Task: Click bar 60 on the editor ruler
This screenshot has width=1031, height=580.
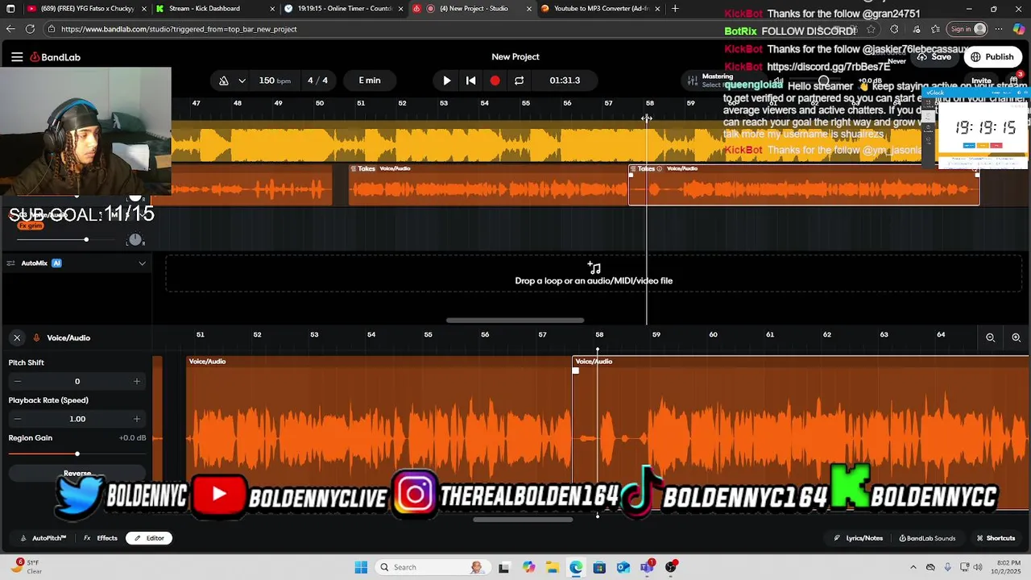Action: click(x=713, y=334)
